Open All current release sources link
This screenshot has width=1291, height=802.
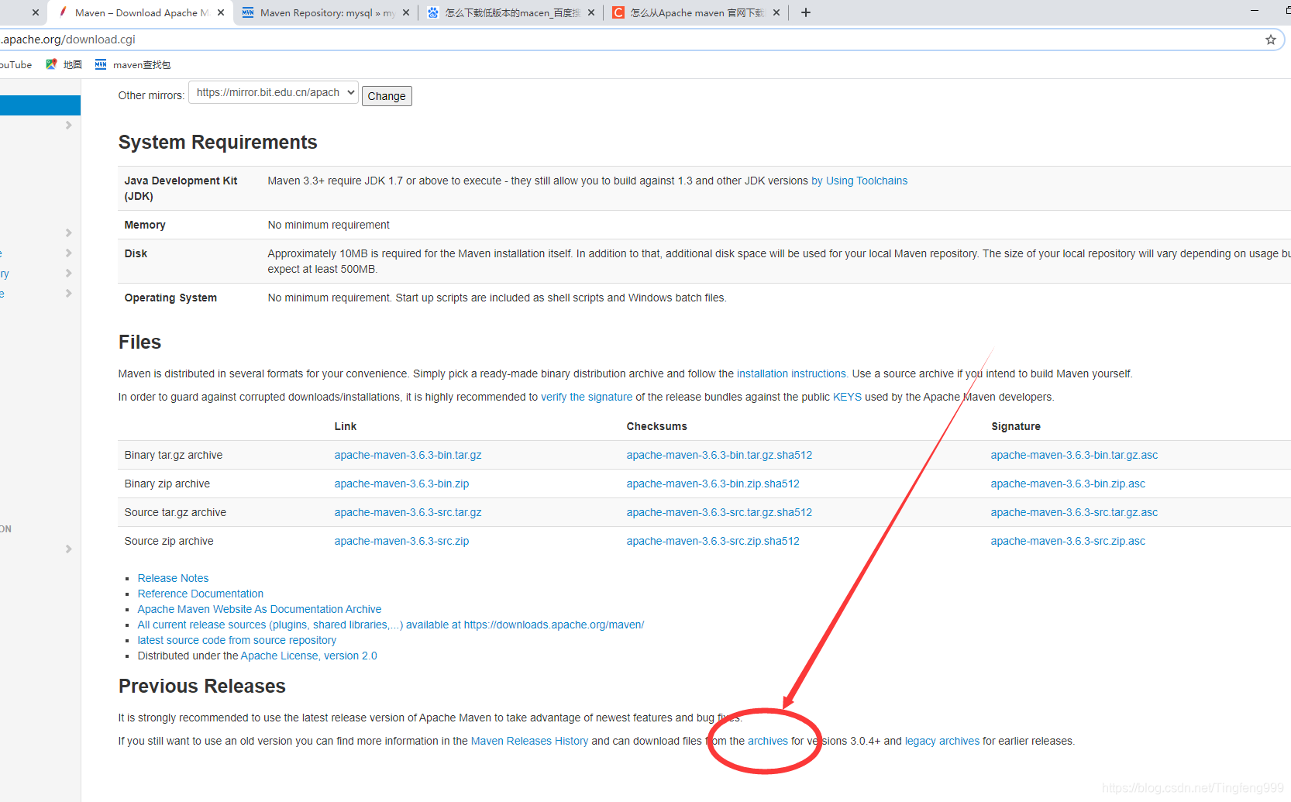391,625
